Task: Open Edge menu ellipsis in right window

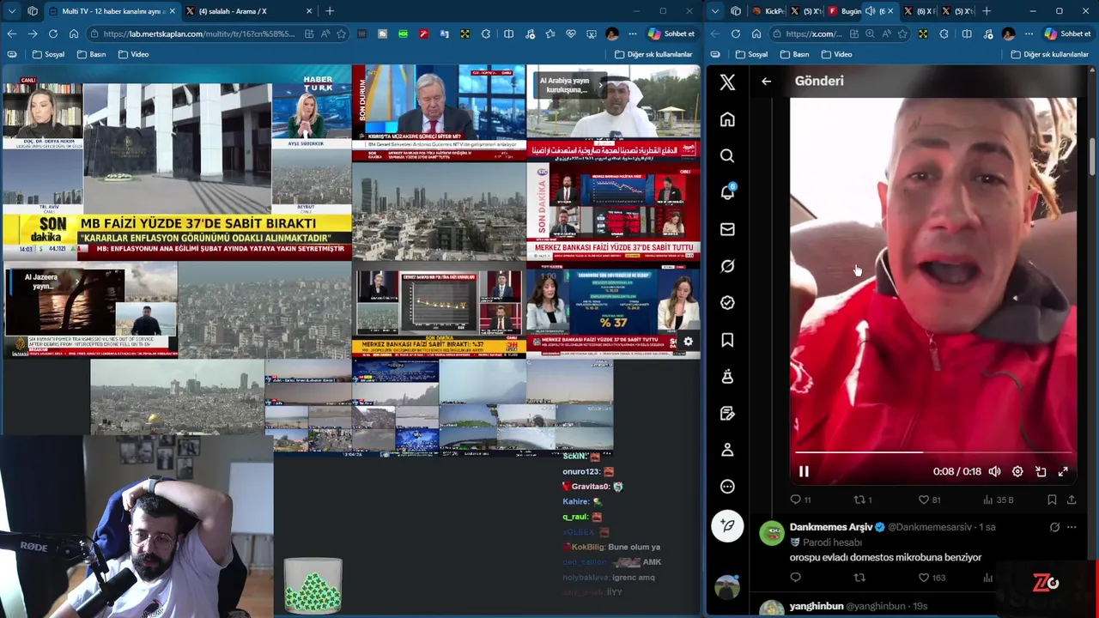Action: pyautogui.click(x=1028, y=33)
